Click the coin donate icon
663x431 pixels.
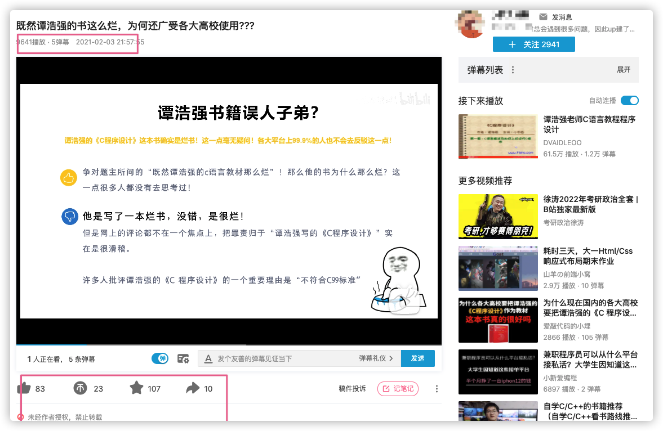tap(81, 388)
